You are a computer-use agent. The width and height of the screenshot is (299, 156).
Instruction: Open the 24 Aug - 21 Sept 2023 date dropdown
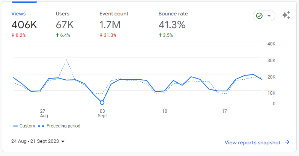(x=38, y=141)
